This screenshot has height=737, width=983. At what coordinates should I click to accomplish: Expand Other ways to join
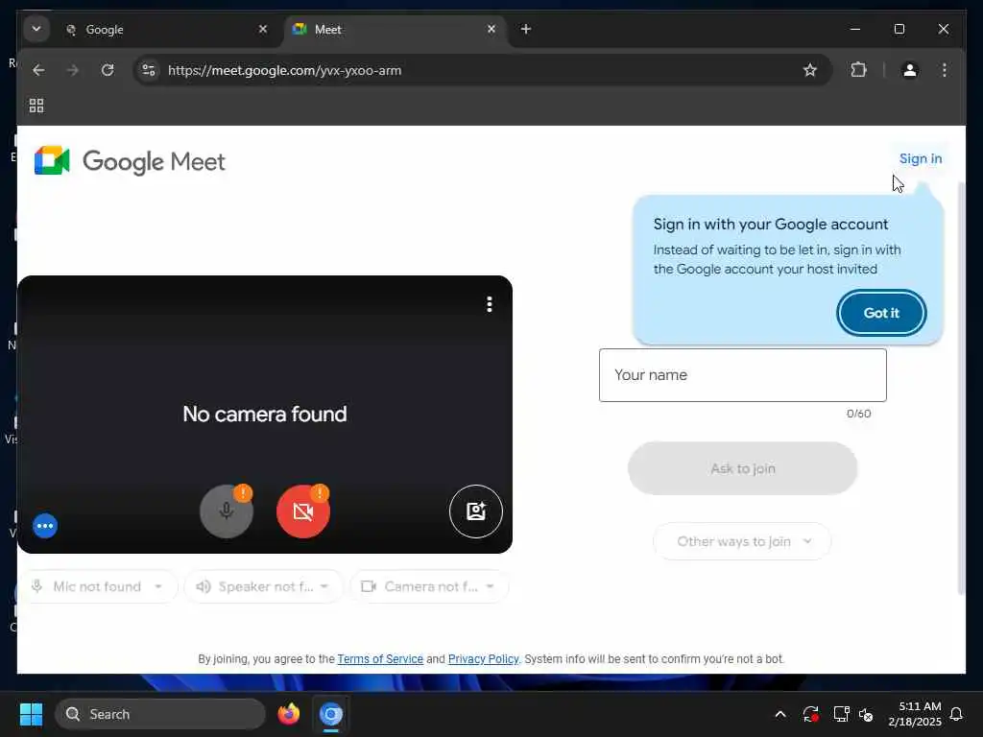(x=742, y=541)
